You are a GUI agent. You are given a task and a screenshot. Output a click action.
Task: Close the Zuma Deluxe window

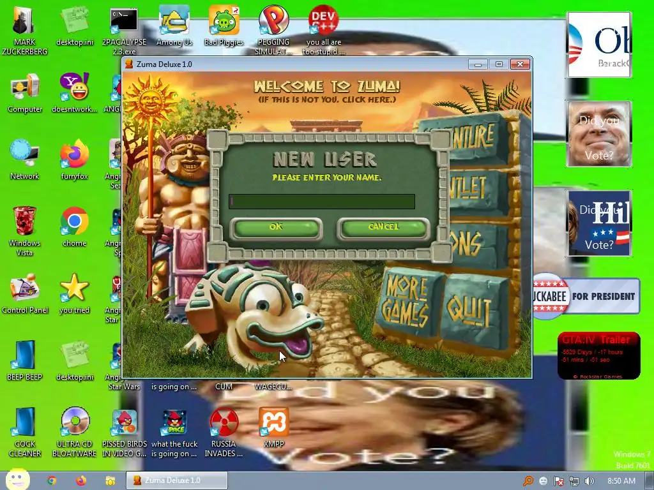(520, 64)
